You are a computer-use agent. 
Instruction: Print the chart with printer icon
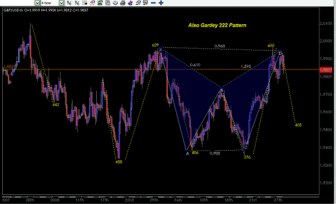coord(123,3)
